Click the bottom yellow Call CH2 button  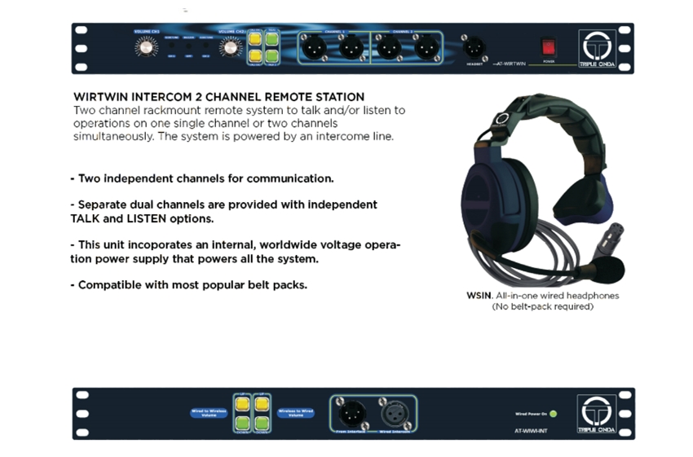[x=255, y=56]
